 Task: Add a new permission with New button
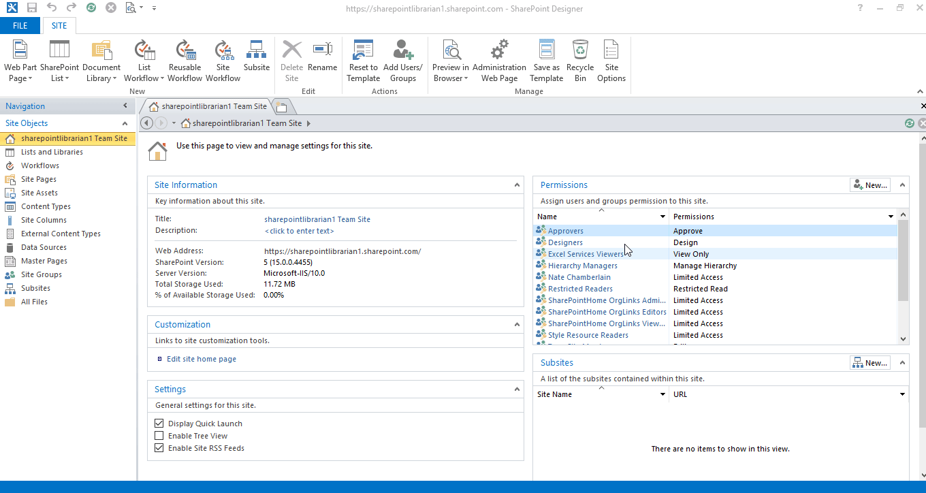(869, 185)
